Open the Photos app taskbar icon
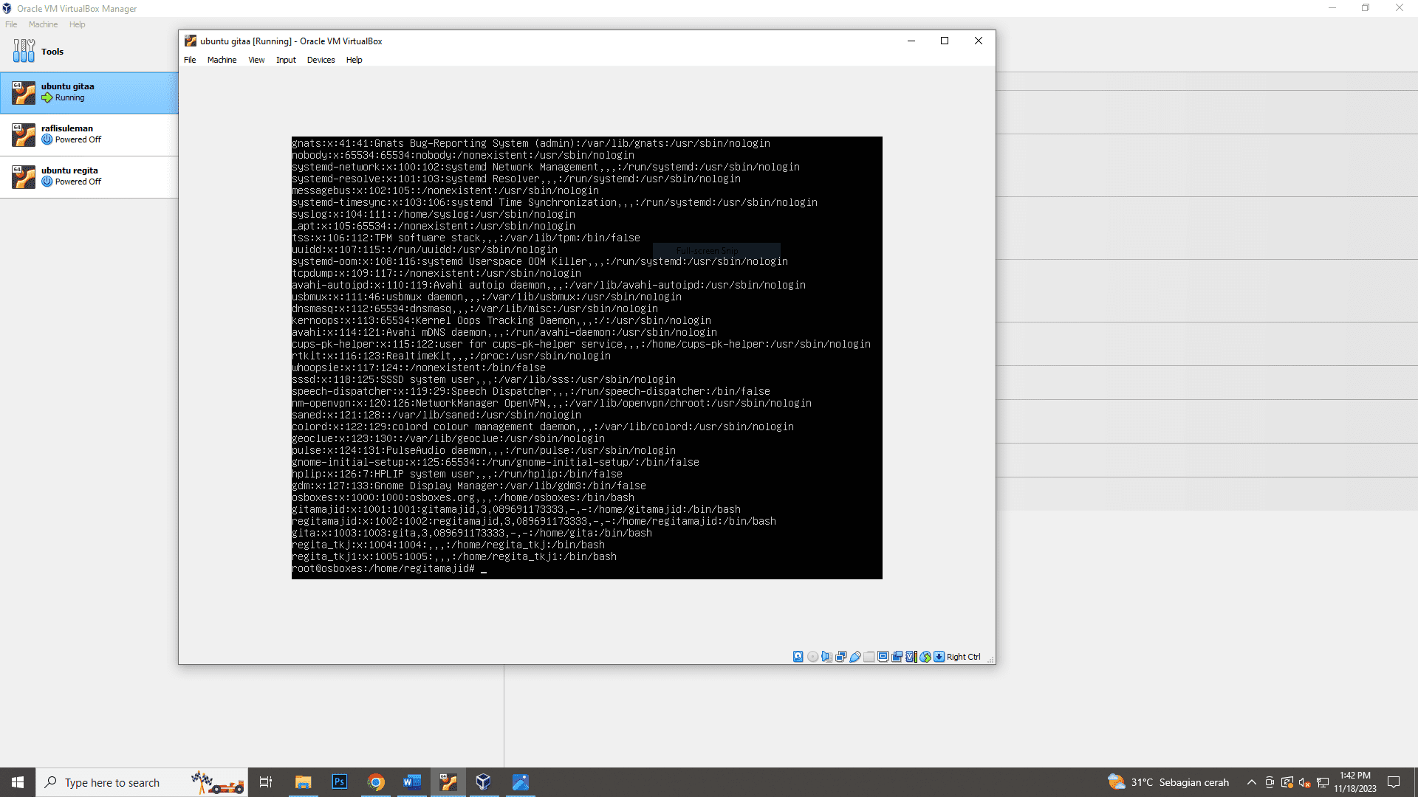Image resolution: width=1418 pixels, height=797 pixels. pos(521,782)
